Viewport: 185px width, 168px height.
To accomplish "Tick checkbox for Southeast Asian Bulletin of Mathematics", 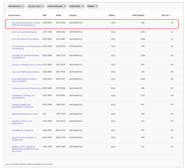I will pos(9,138).
